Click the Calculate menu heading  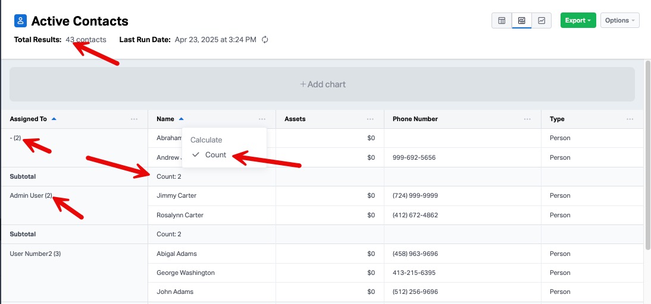point(206,140)
